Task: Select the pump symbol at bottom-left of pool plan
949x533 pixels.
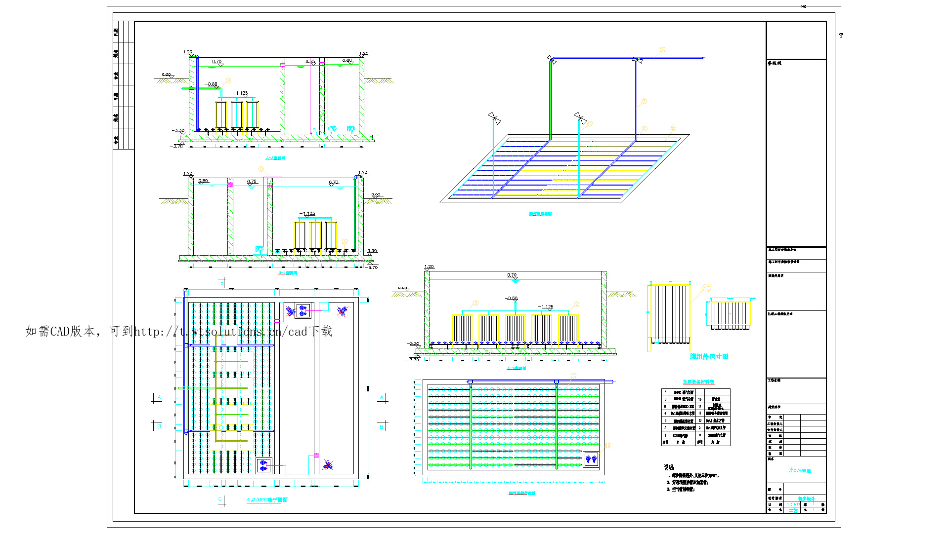Action: pyautogui.click(x=263, y=465)
